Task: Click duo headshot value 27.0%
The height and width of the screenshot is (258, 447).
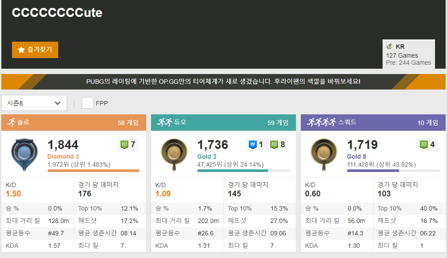Action: click(x=279, y=221)
